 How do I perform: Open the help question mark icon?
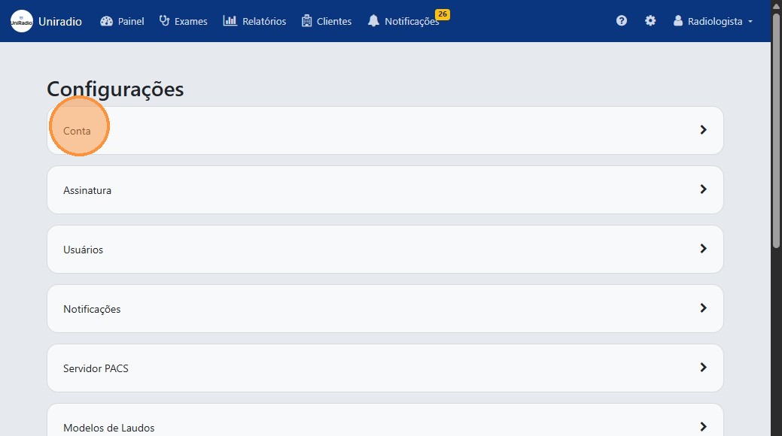point(622,21)
